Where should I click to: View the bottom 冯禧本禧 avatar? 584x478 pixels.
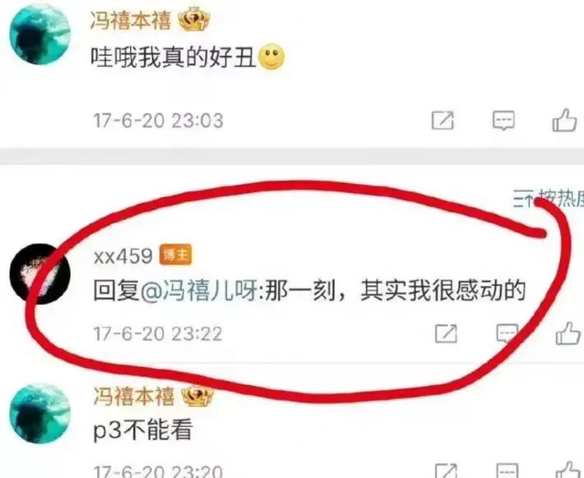coord(39,414)
